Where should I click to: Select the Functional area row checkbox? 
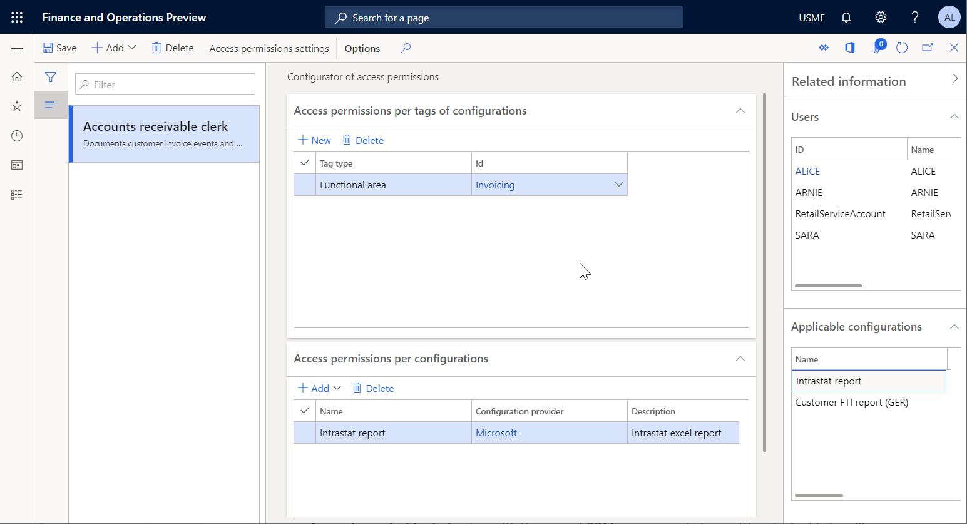pyautogui.click(x=304, y=184)
